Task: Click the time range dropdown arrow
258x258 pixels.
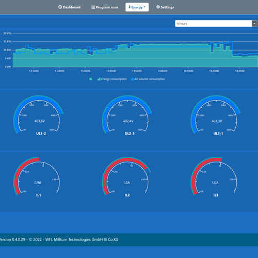Action: (x=254, y=24)
